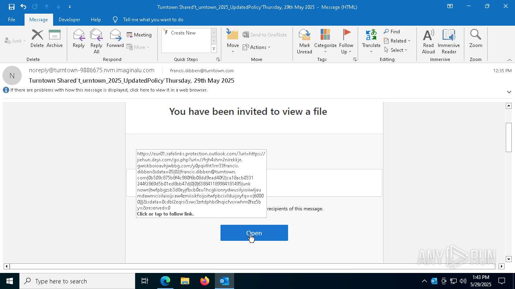Screen dimensions: 515x289
Task: Click the volume speaker tray icon
Action: coord(463,281)
